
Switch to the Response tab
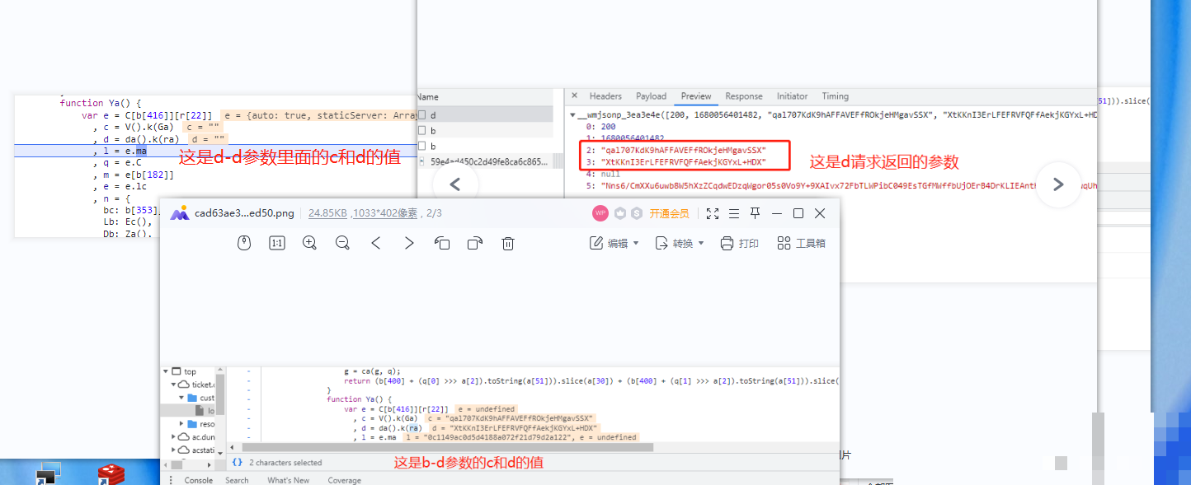click(744, 96)
